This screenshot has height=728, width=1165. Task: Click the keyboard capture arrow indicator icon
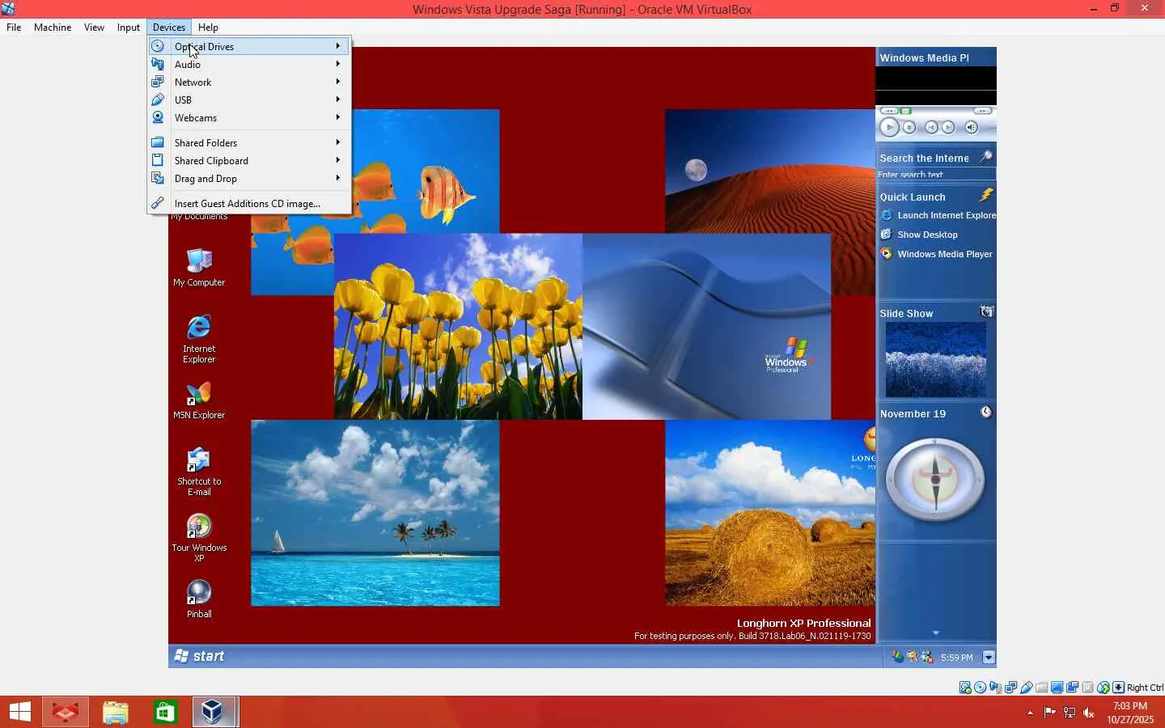pos(1119,688)
